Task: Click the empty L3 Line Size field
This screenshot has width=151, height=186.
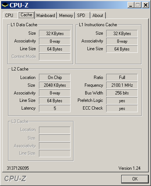Action: (55, 154)
